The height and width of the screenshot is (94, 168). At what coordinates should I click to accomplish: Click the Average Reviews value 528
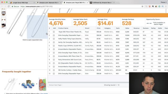pyautogui.click(x=127, y=23)
